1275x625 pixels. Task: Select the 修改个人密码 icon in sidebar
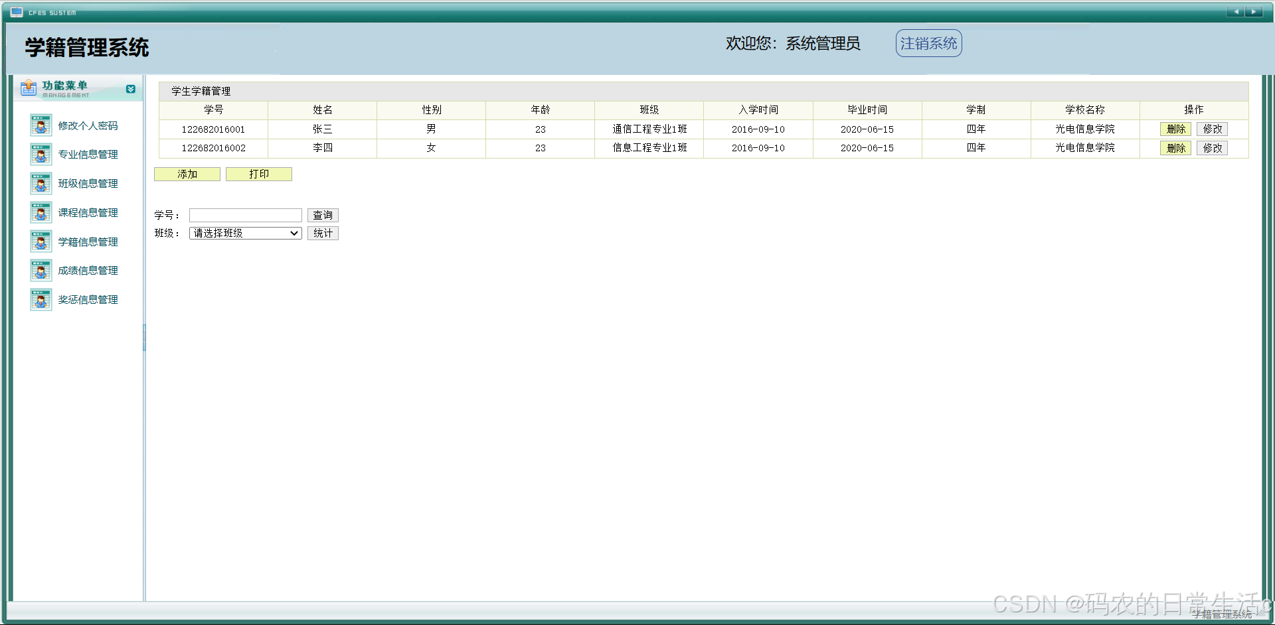point(41,125)
